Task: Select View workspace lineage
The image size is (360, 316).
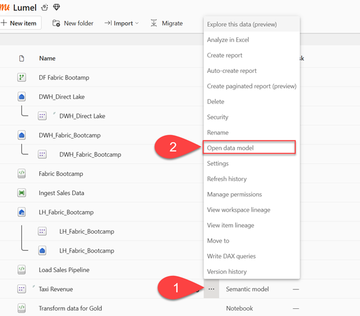Action: tap(251, 210)
